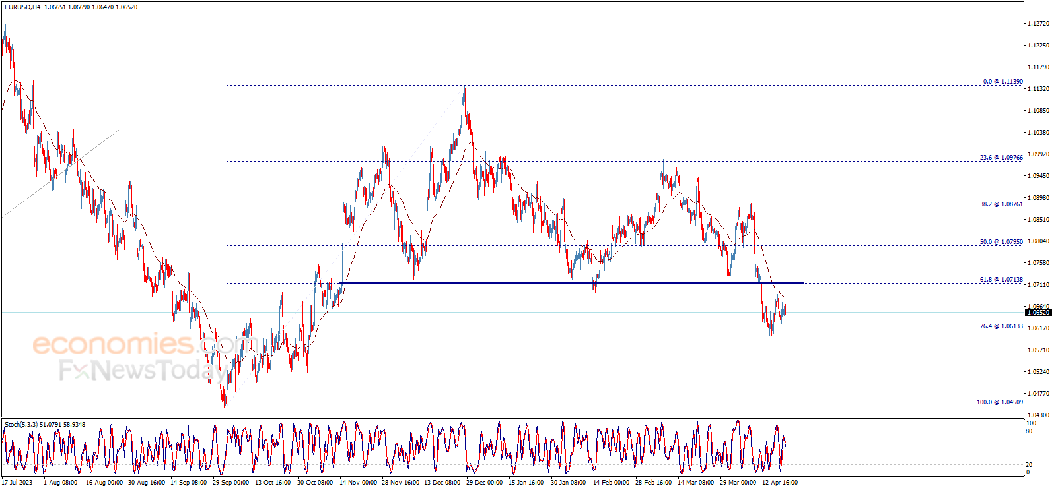This screenshot has width=1054, height=490.
Task: Click the 1.08040 price axis value
Action: click(1038, 241)
